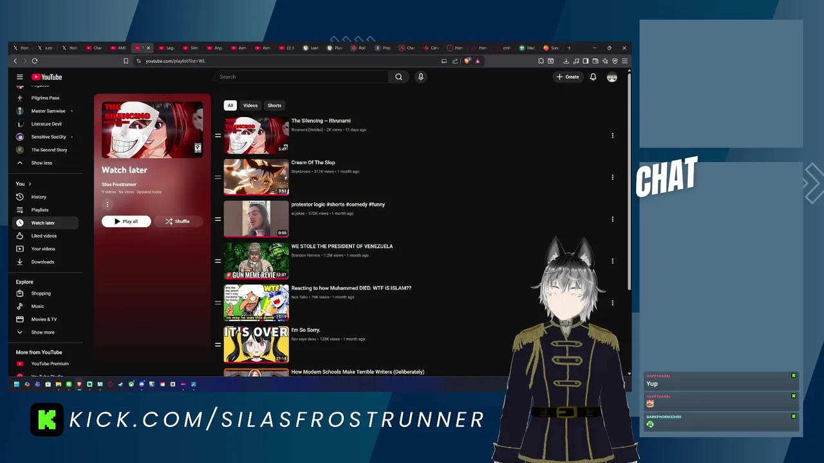Reload the page with browser refresh icon

[35, 61]
